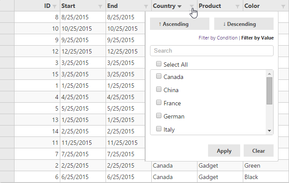Enable the France checkbox
The image size is (289, 183).
pos(159,103)
